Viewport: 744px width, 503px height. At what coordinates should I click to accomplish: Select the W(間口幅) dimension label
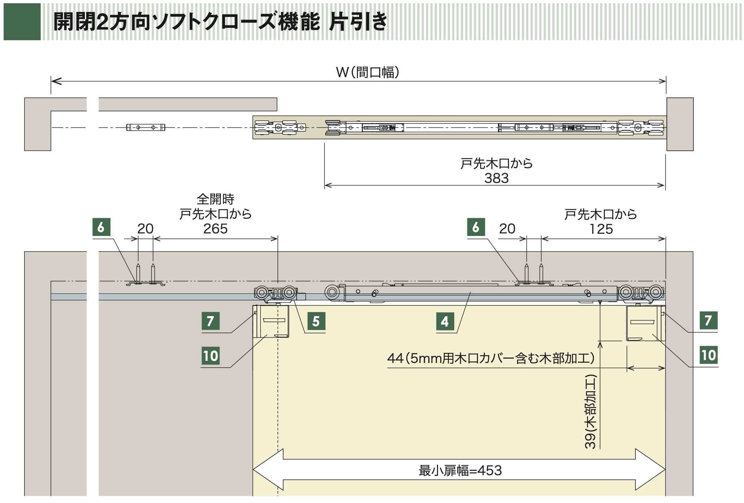(368, 73)
